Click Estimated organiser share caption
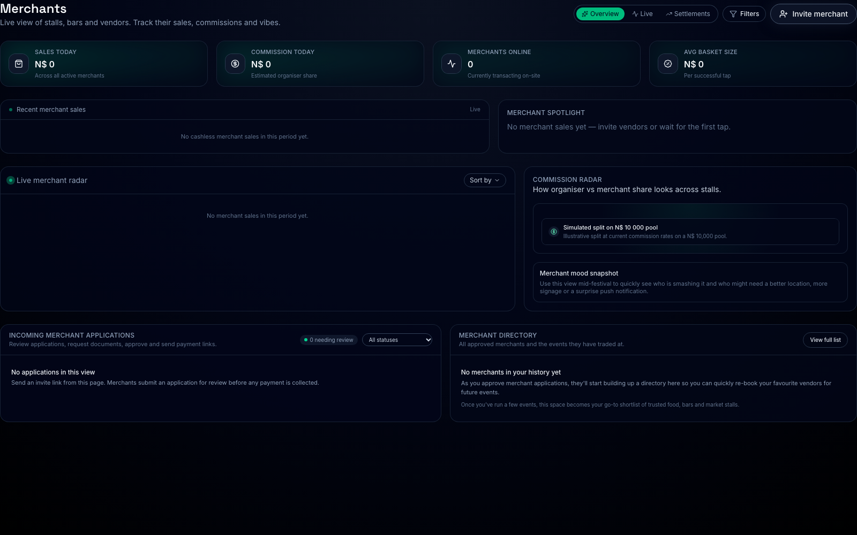Viewport: 857px width, 535px height. [284, 76]
